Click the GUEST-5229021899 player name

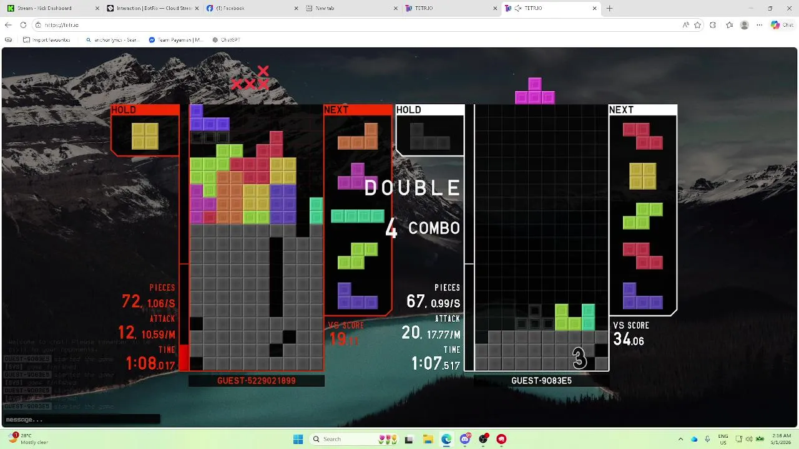(257, 380)
